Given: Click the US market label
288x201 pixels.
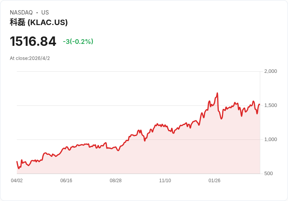Looking at the screenshot, I should (45, 13).
